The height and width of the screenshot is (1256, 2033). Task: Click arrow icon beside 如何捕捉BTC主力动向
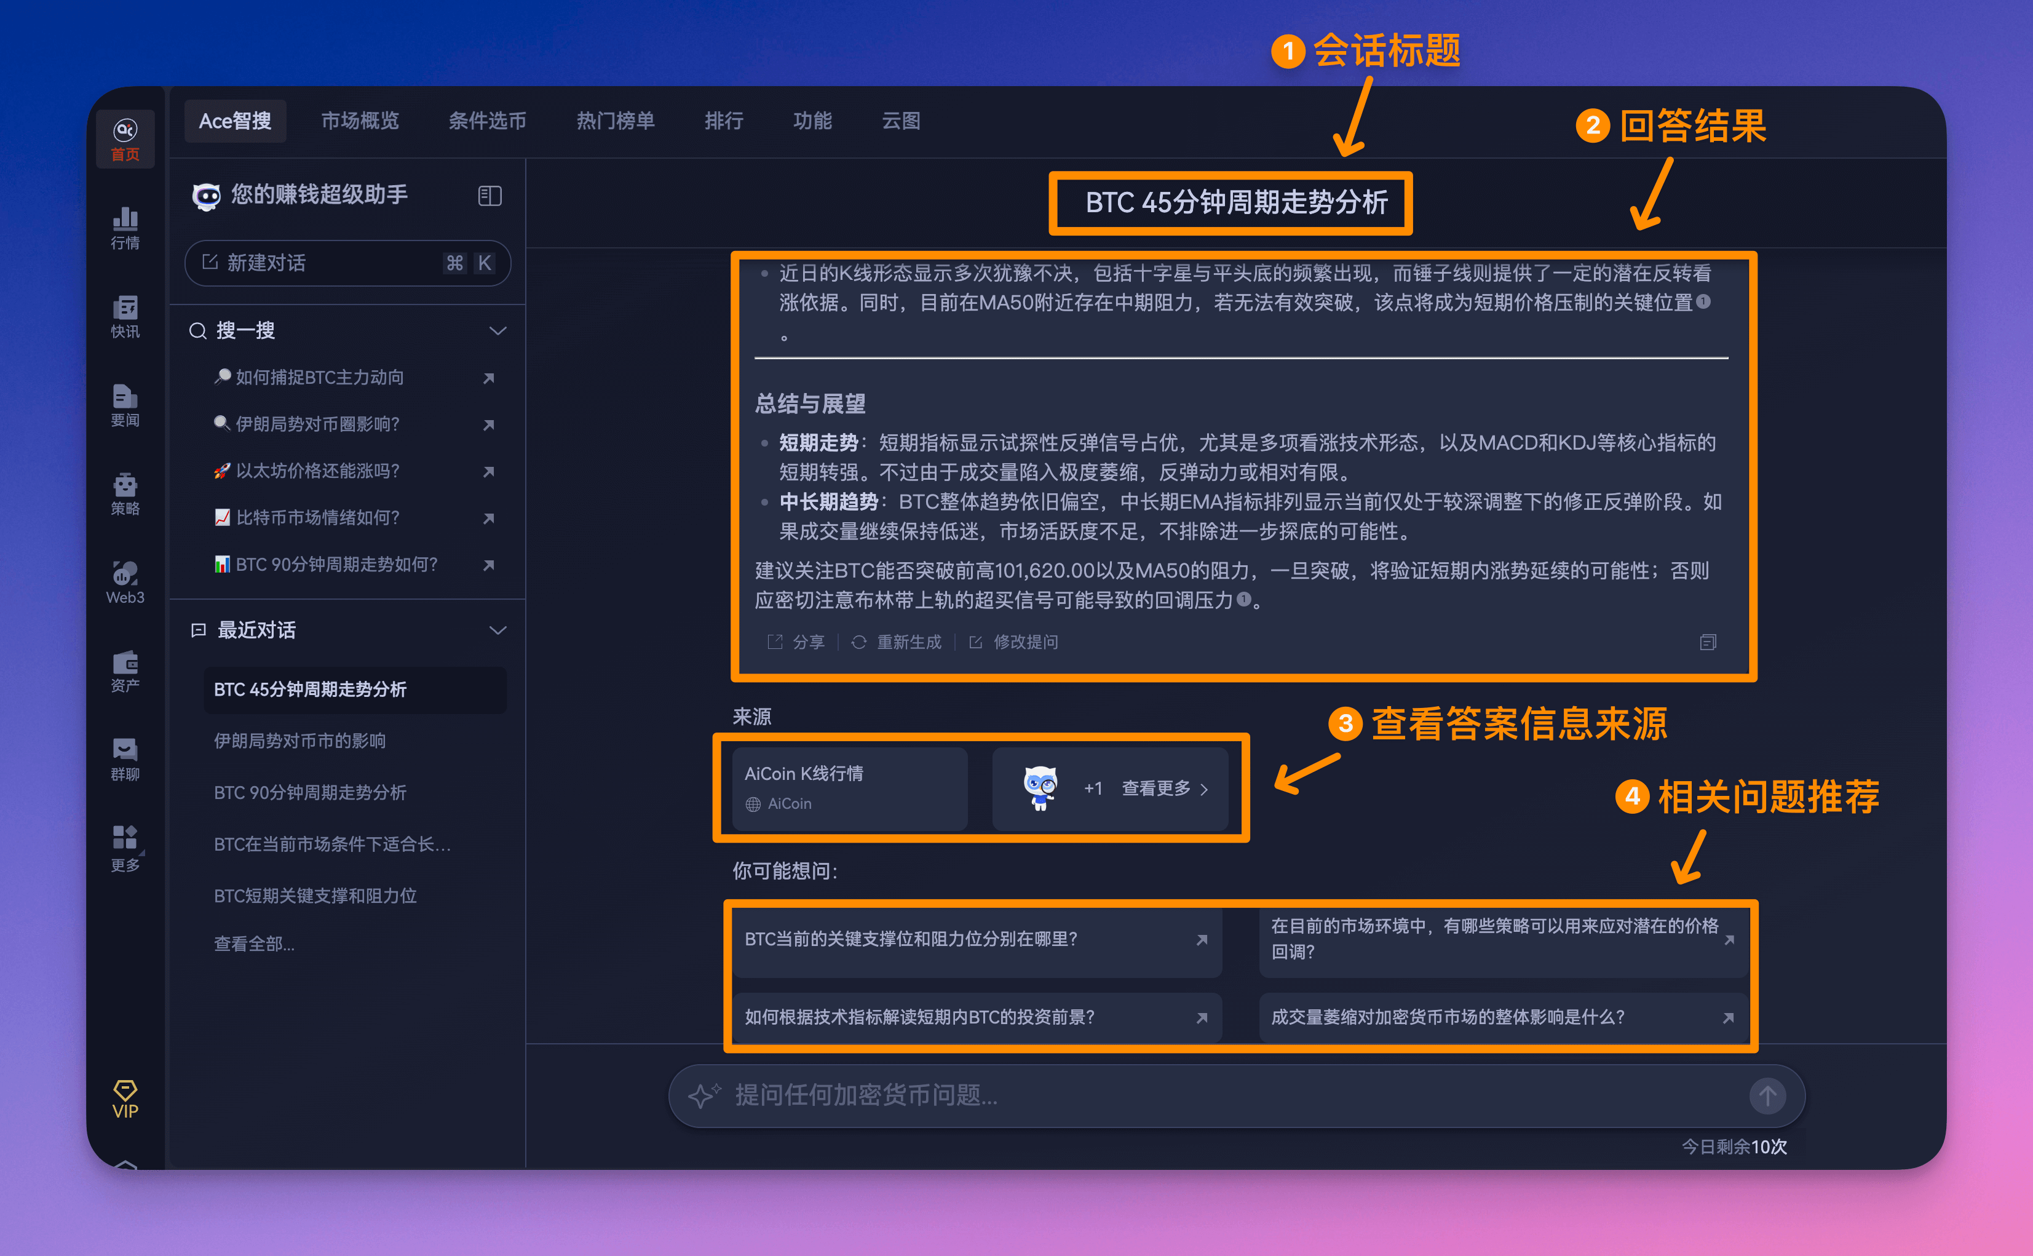pyautogui.click(x=489, y=378)
